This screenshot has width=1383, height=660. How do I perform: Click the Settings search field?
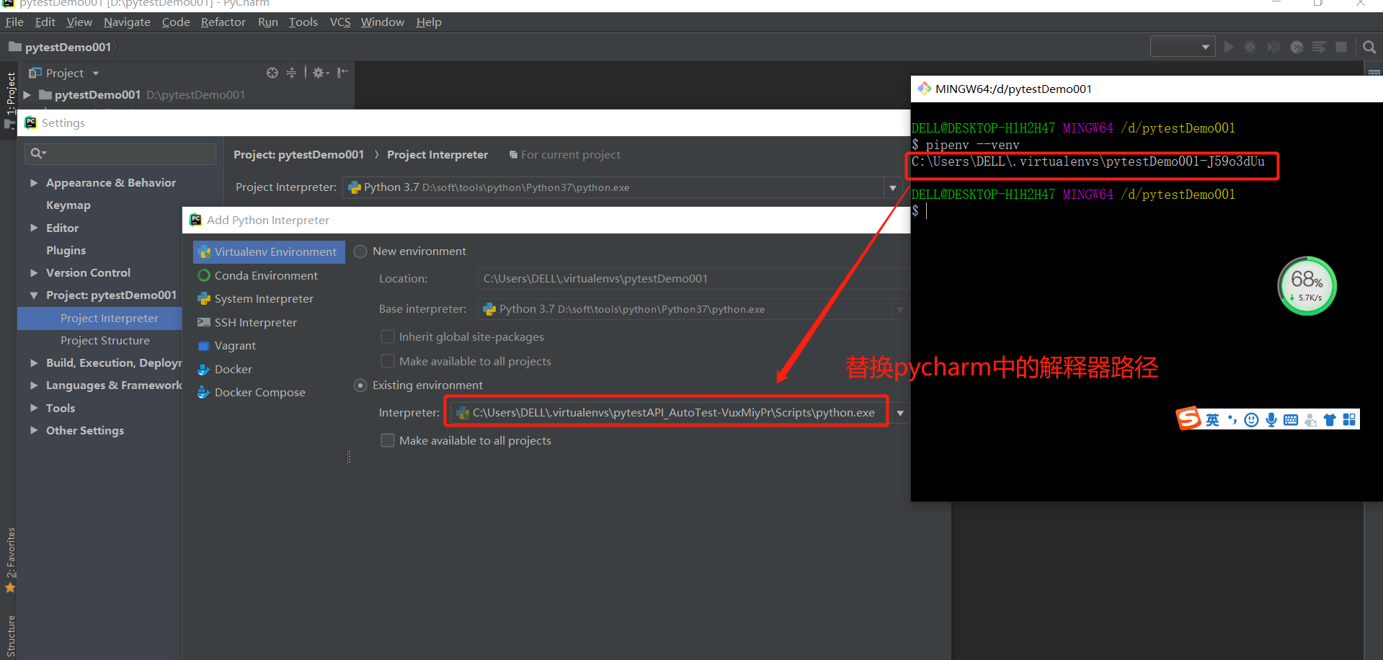(x=120, y=153)
